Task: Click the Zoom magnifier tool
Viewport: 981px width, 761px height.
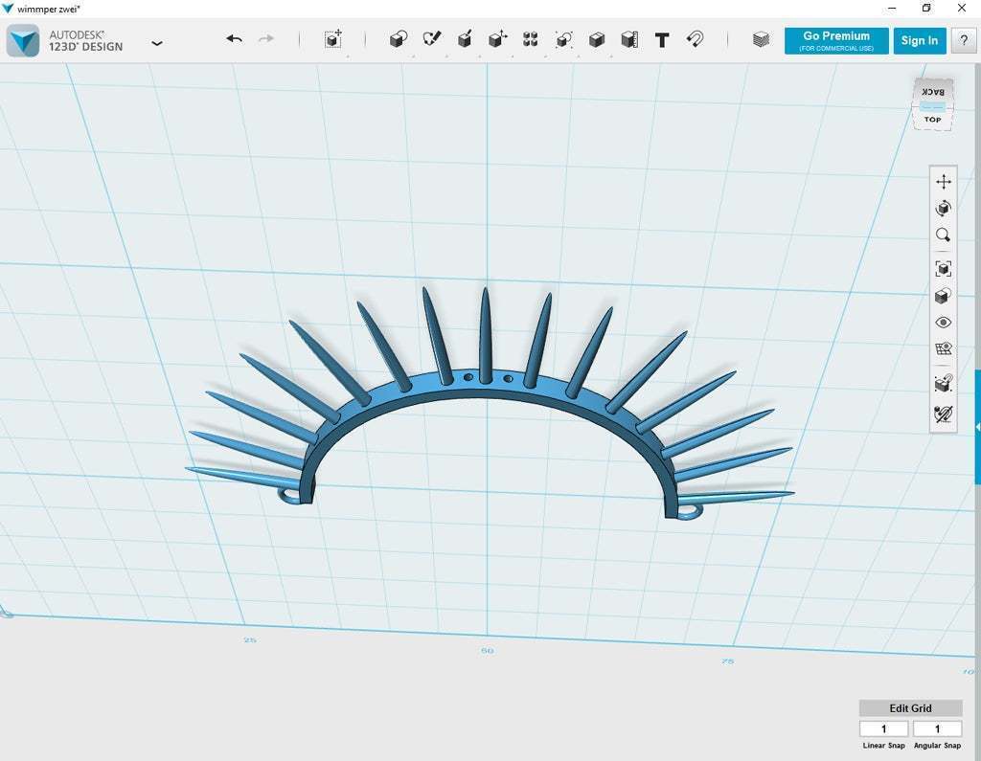Action: 944,235
